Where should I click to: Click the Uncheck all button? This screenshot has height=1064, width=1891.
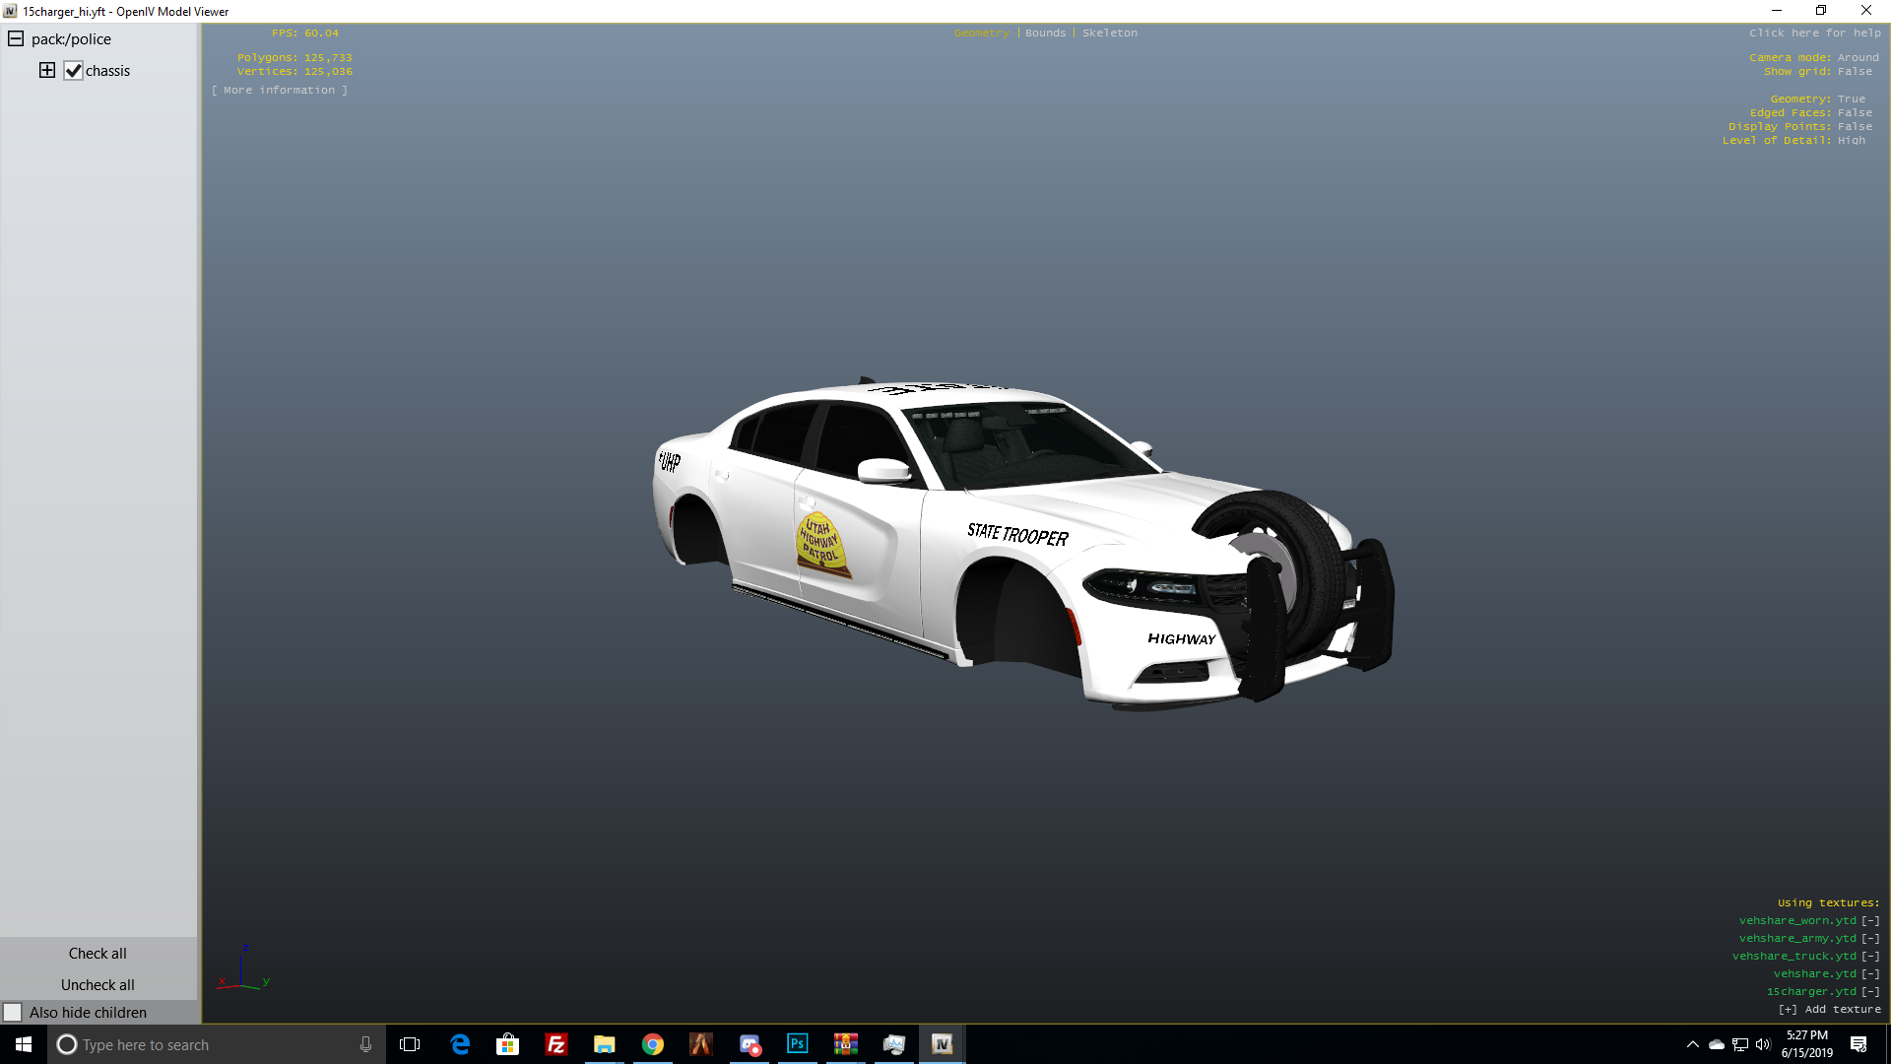pos(98,984)
